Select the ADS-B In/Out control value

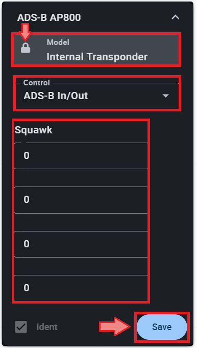(56, 96)
